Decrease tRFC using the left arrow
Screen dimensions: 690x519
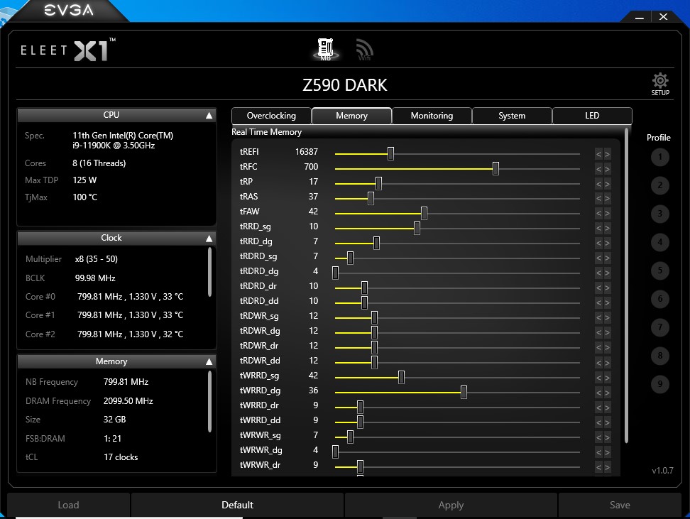tap(598, 169)
